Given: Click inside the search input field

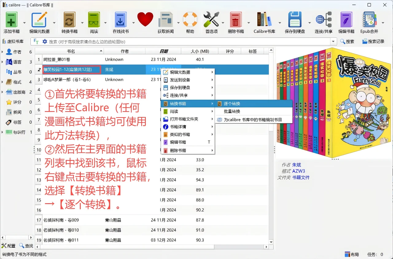Looking at the screenshot, I should 189,41.
